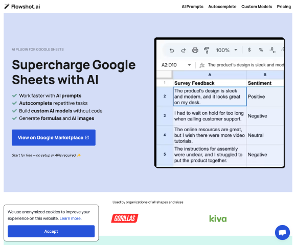This screenshot has width=296, height=245.
Task: Click the checkmark beside 'Build custom AI models'
Action: (14, 111)
